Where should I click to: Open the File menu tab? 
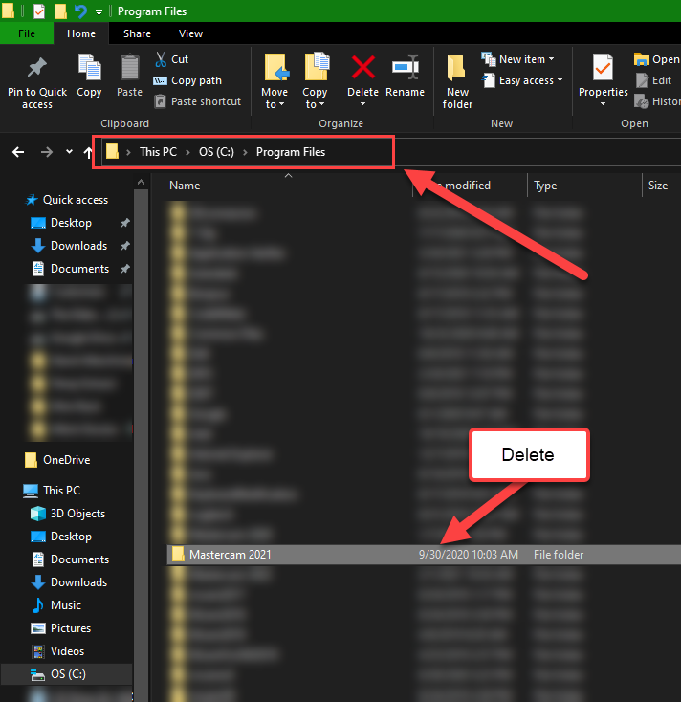pyautogui.click(x=27, y=33)
